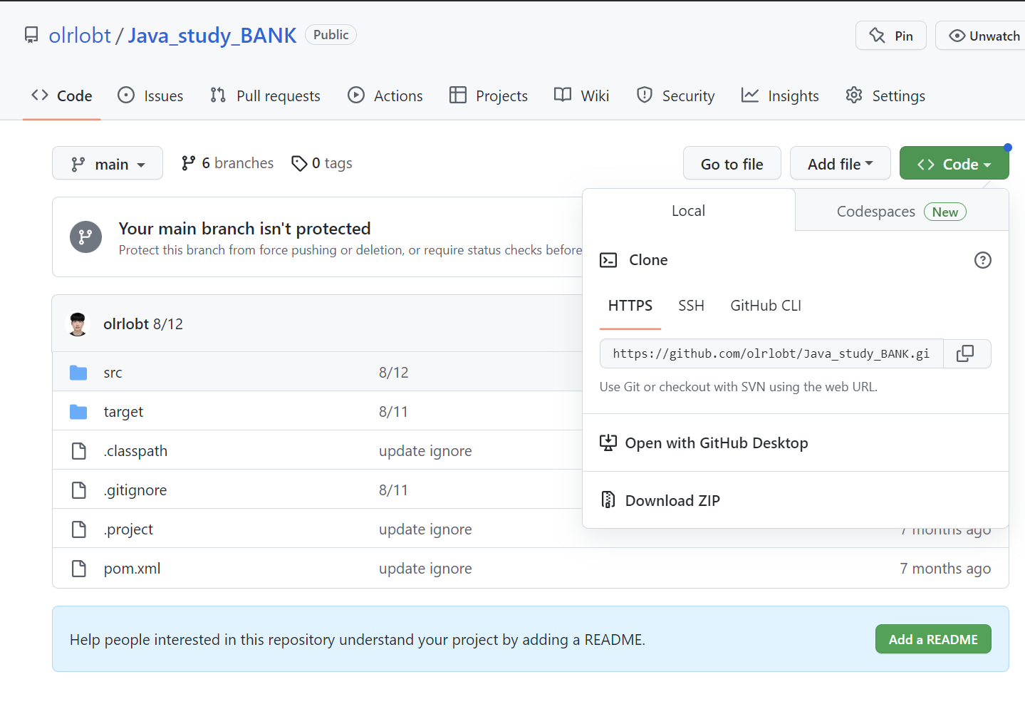Open the Wiki tab
The image size is (1025, 714).
582,95
